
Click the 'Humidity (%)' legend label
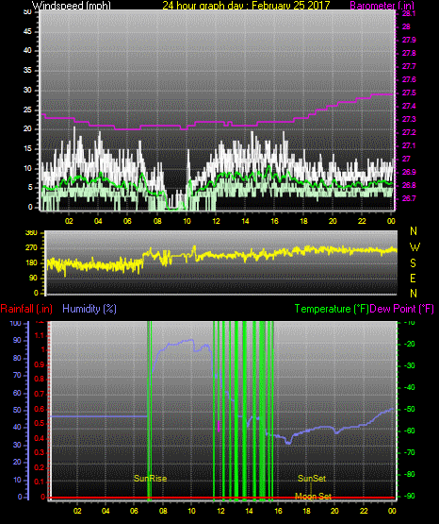tap(89, 309)
